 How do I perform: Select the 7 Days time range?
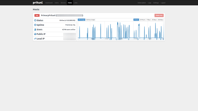pos(149,20)
